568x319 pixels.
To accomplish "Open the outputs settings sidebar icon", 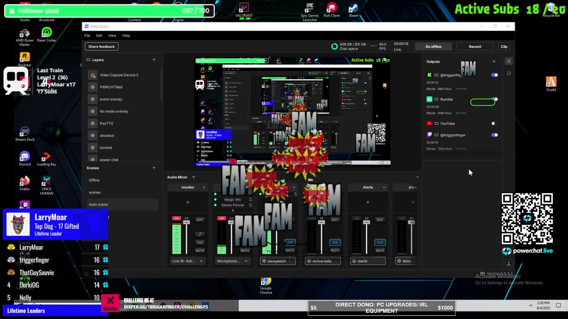I will [x=509, y=61].
